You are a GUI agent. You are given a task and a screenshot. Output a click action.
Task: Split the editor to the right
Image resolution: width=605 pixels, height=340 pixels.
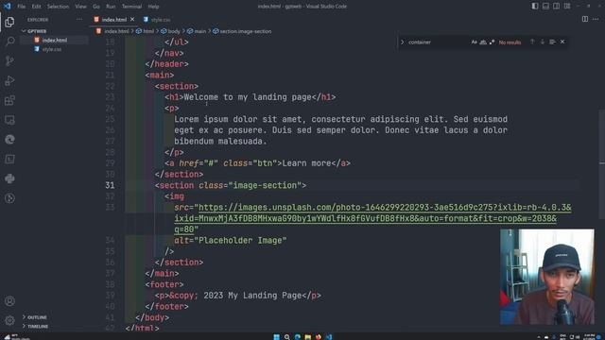pos(585,19)
